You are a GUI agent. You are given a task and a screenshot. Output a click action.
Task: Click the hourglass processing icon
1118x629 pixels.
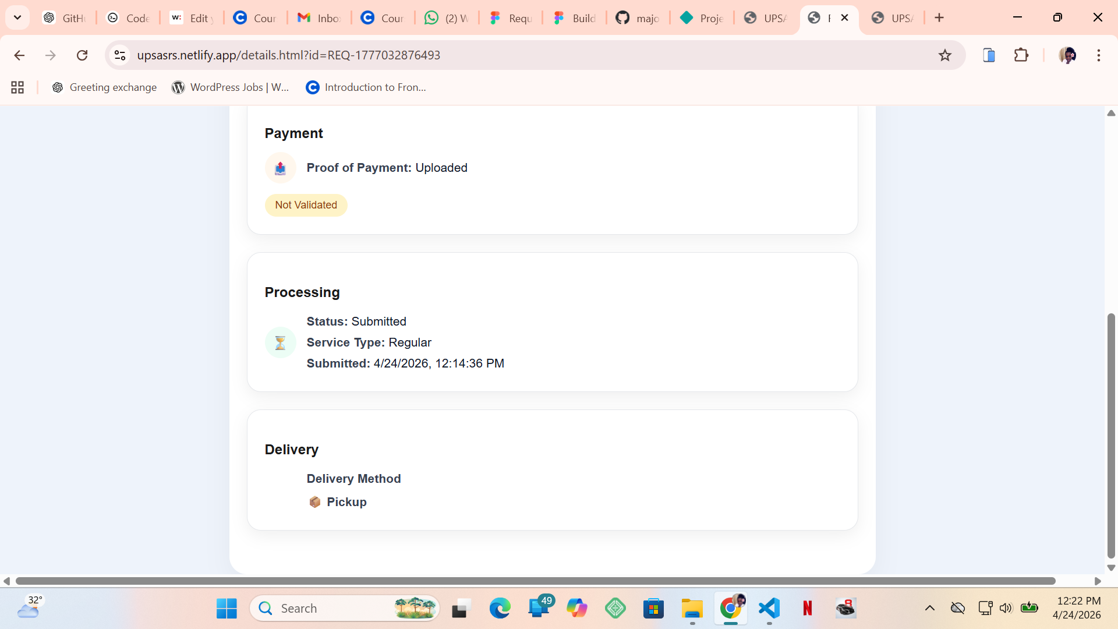(x=281, y=342)
